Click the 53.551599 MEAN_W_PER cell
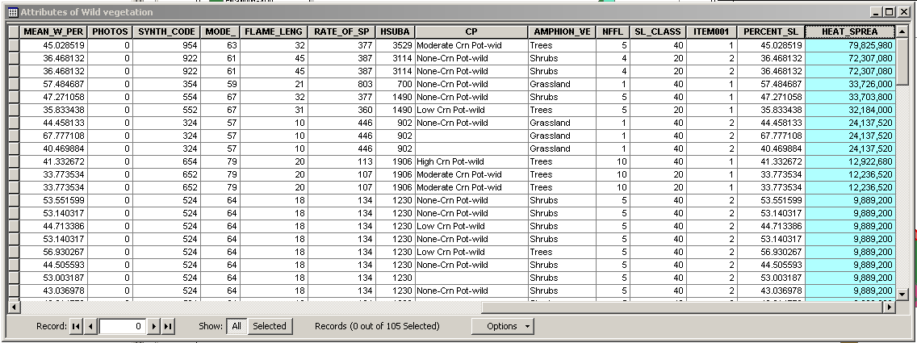 pos(53,200)
